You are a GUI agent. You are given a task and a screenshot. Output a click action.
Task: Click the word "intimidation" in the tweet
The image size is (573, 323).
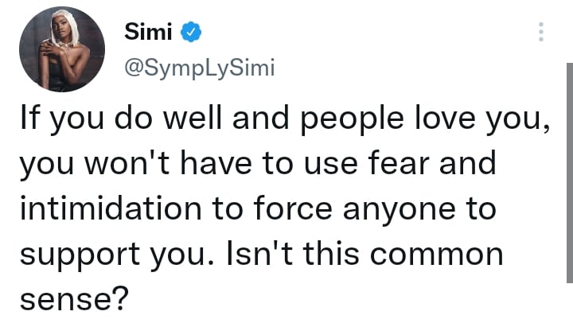pyautogui.click(x=111, y=208)
